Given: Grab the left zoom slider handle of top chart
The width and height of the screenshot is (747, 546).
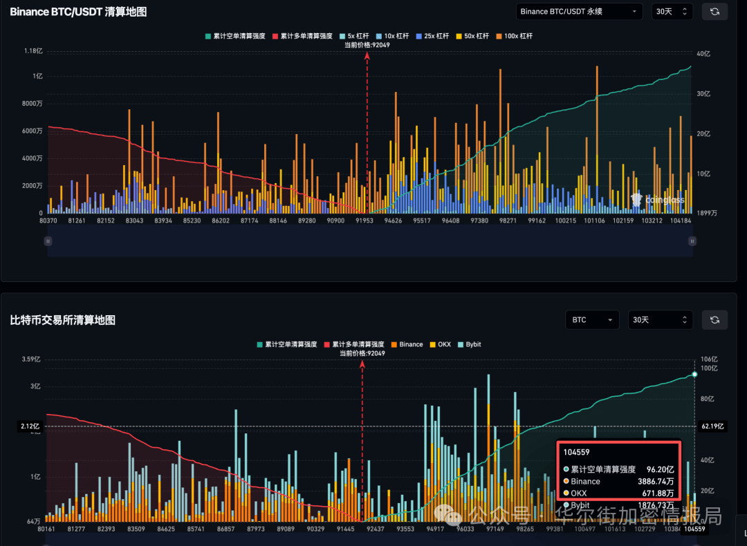Looking at the screenshot, I should click(x=48, y=241).
